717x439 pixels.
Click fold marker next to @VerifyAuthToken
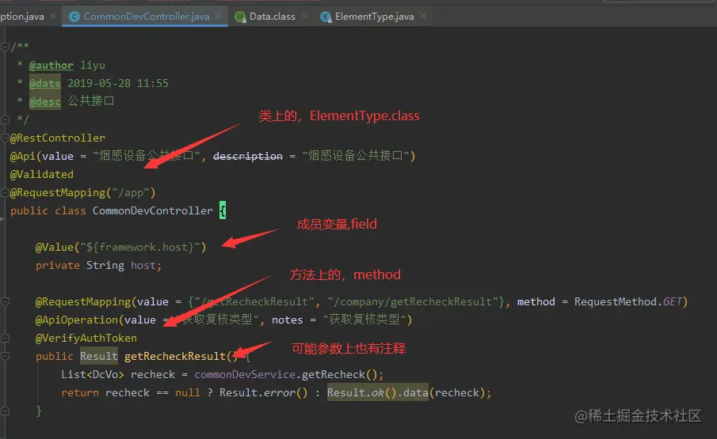6,339
